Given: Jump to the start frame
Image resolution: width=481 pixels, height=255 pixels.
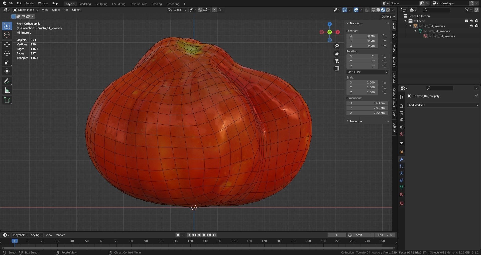Looking at the screenshot, I should (x=189, y=235).
